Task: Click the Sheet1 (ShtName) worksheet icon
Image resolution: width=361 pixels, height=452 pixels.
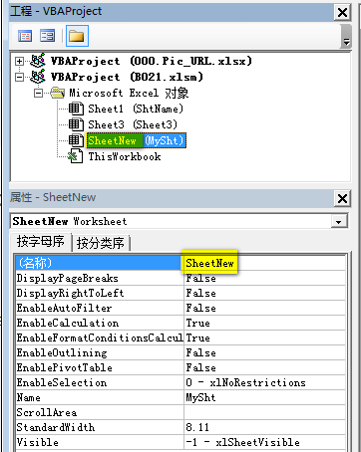Action: coord(76,109)
